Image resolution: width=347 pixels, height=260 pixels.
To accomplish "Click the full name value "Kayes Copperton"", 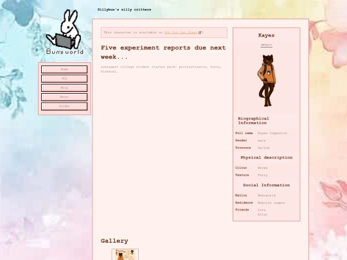I will [272, 133].
